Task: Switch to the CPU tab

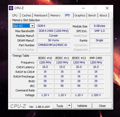Action: 15,15
